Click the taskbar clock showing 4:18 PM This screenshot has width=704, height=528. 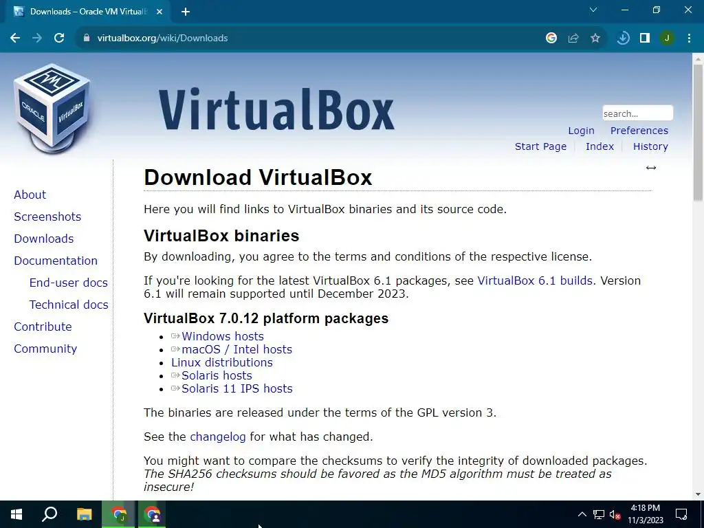click(645, 514)
